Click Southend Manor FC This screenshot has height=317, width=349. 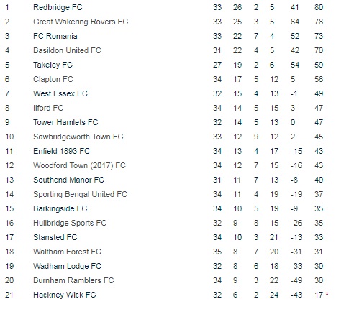[x=68, y=180]
